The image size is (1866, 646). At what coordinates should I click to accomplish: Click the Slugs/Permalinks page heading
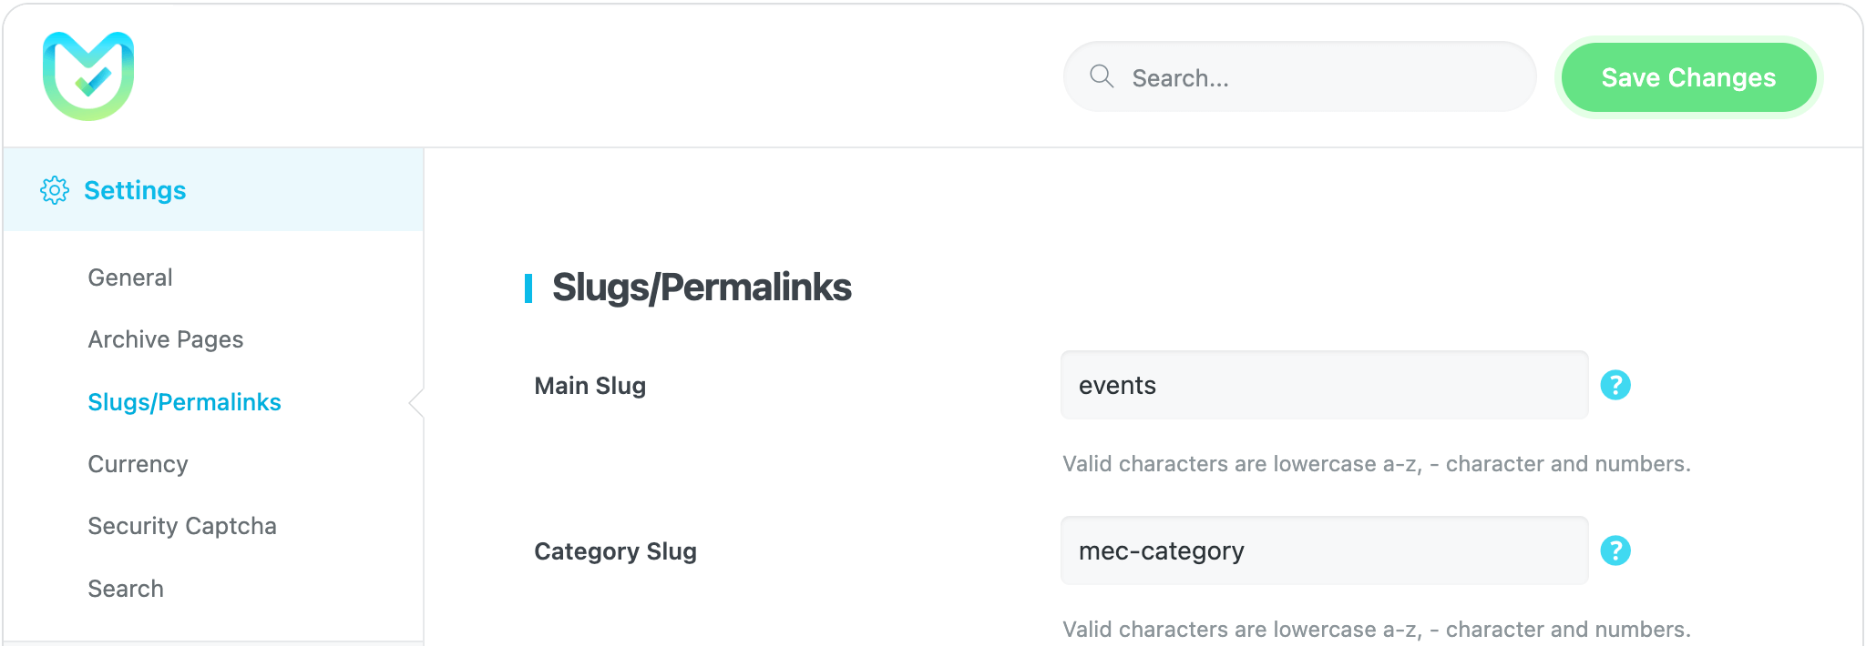[x=702, y=288]
